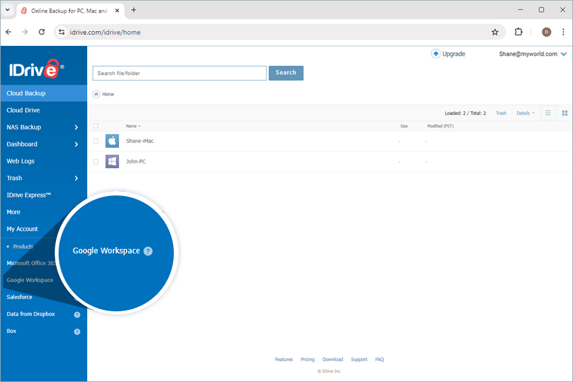Open the John-PC device
Viewport: 573px width, 382px height.
click(x=136, y=162)
